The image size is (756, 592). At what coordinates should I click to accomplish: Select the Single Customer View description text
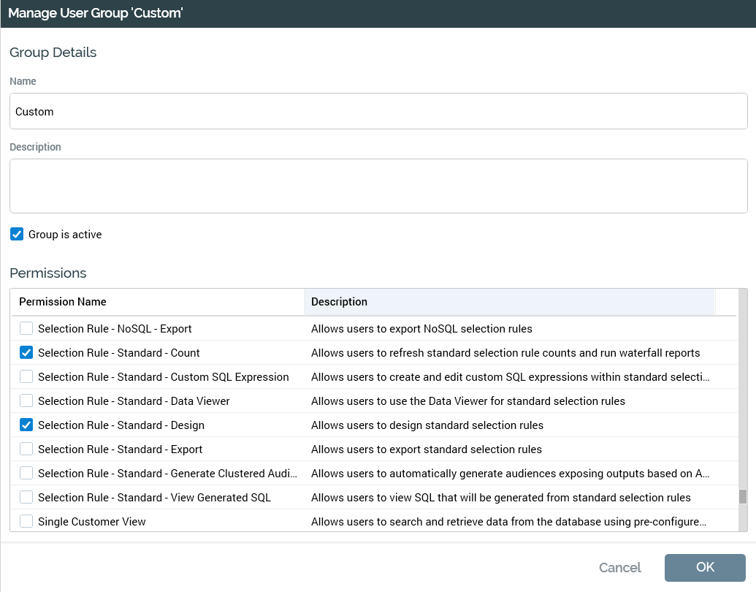point(508,522)
